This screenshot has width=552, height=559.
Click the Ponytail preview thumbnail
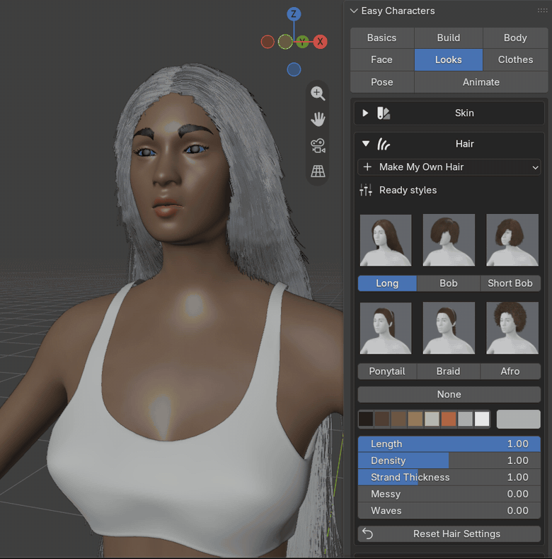coord(386,328)
